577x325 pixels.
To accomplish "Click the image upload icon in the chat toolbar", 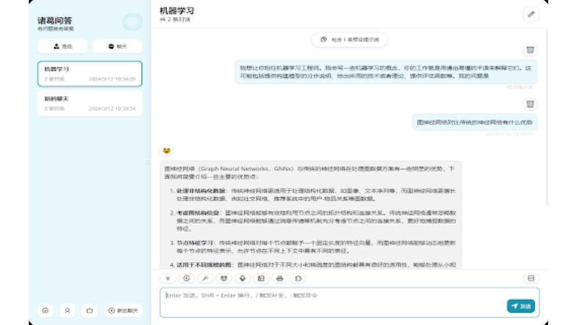I will [261, 278].
